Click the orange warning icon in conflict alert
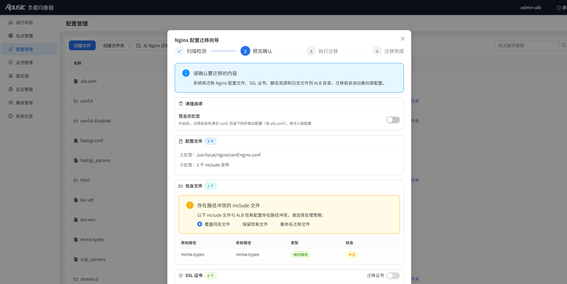Image resolution: width=567 pixels, height=284 pixels. (190, 205)
